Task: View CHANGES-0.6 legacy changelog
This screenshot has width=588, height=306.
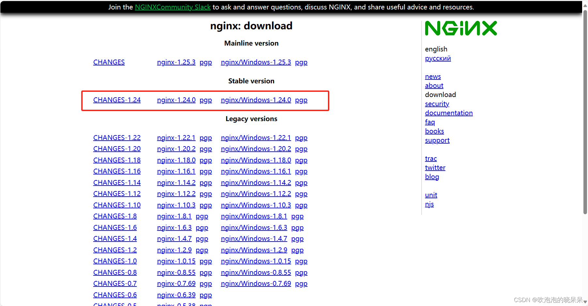Action: [x=115, y=295]
